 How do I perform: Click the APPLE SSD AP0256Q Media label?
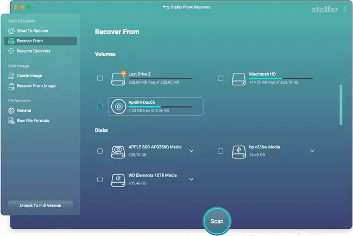pyautogui.click(x=155, y=147)
